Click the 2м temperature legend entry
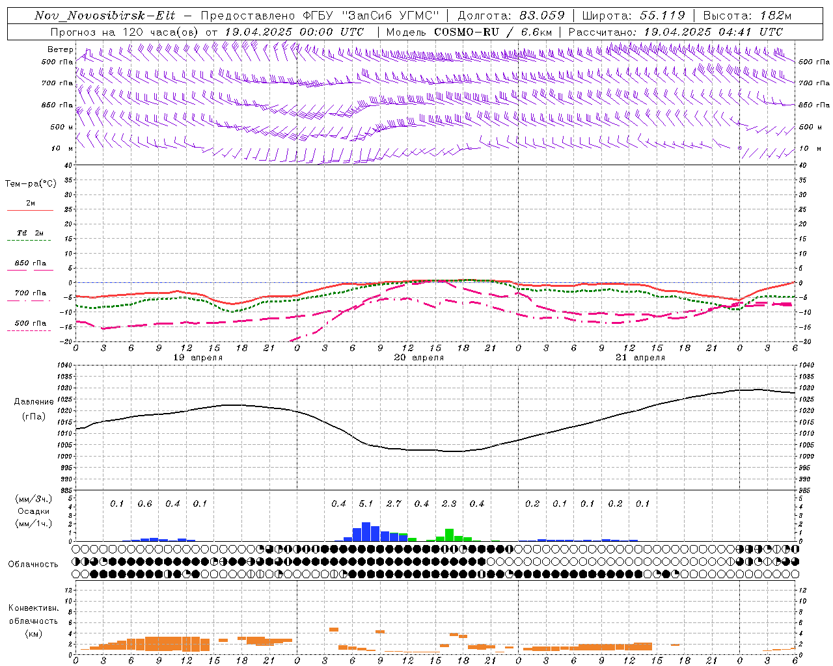The image size is (833, 666). [x=30, y=204]
